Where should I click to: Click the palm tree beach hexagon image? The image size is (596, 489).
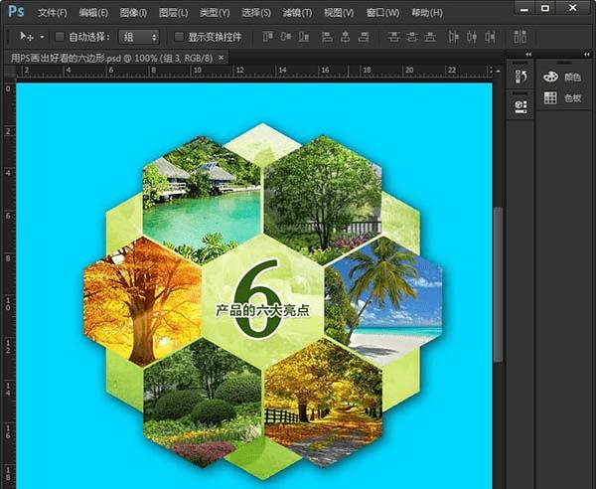coord(383,300)
